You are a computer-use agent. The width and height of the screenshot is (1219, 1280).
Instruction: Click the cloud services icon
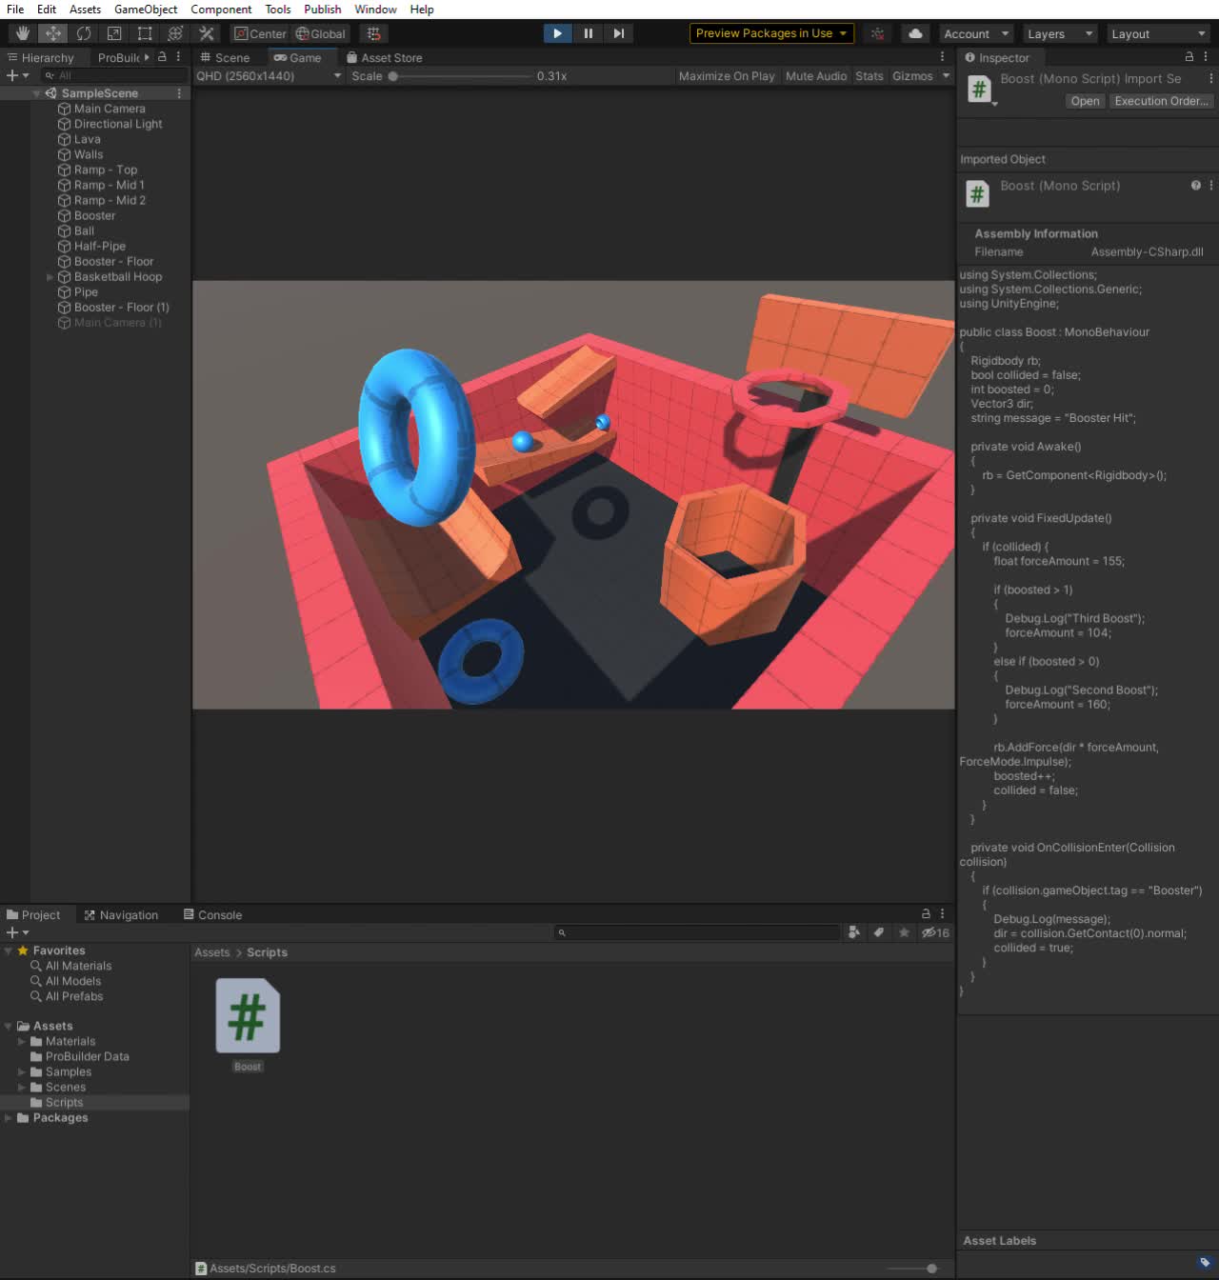coord(914,33)
